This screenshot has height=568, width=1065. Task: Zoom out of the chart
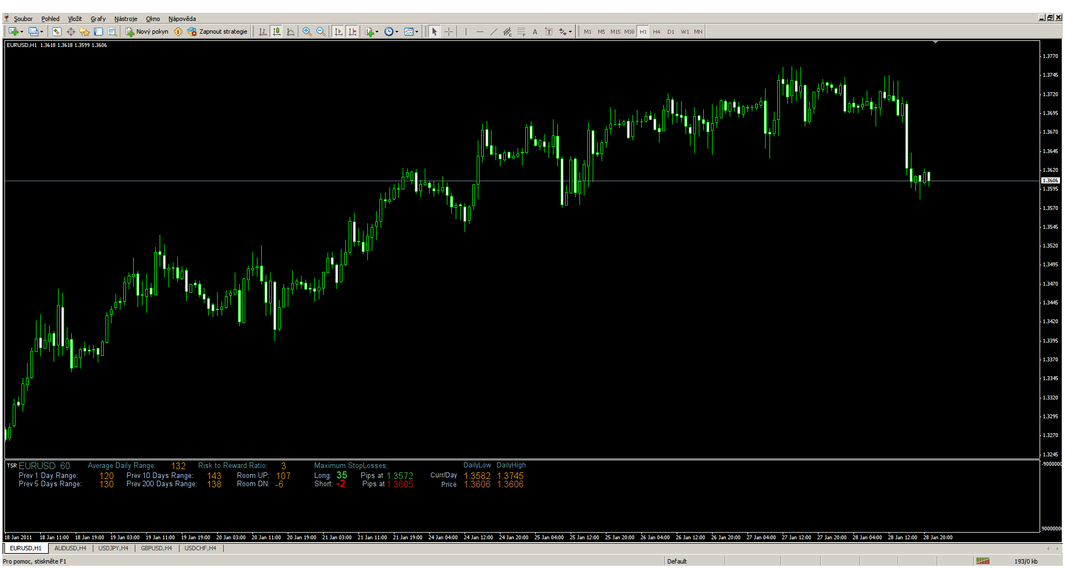tap(321, 31)
